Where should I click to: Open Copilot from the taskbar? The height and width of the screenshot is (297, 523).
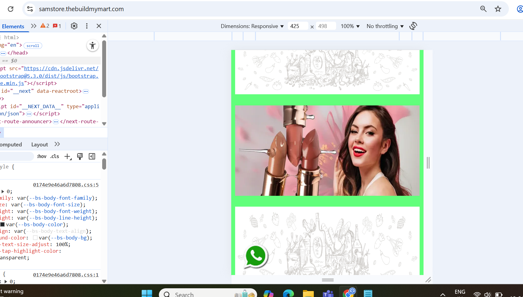click(x=269, y=293)
